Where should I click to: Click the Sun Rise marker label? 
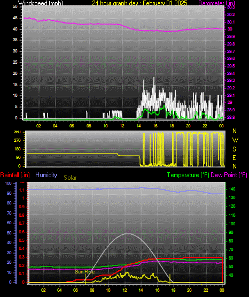85,272
